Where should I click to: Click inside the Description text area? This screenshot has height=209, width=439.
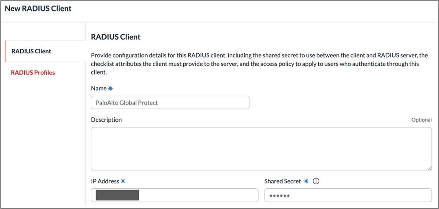click(261, 149)
